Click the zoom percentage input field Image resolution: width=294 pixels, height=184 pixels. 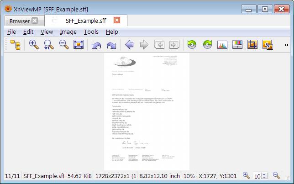257,176
